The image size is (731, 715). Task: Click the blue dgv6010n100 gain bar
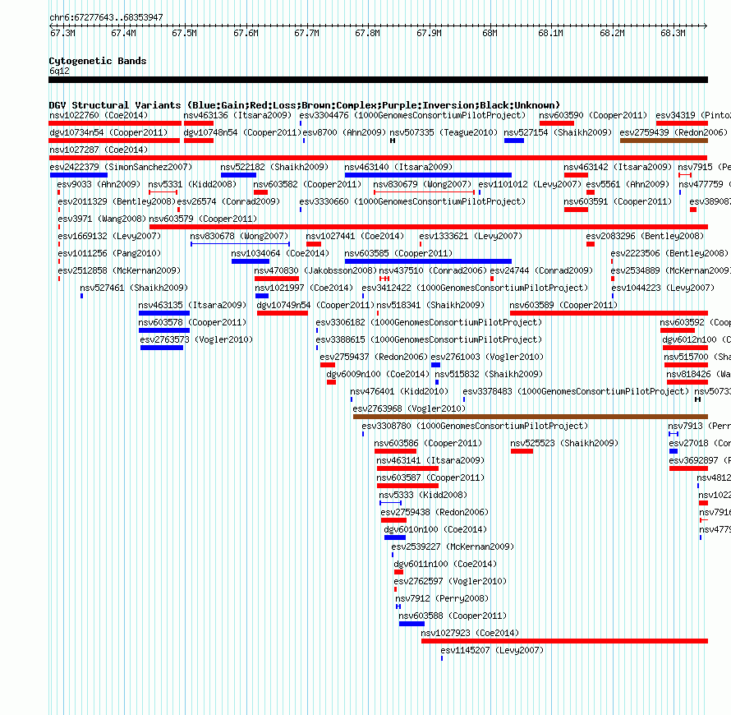(395, 537)
